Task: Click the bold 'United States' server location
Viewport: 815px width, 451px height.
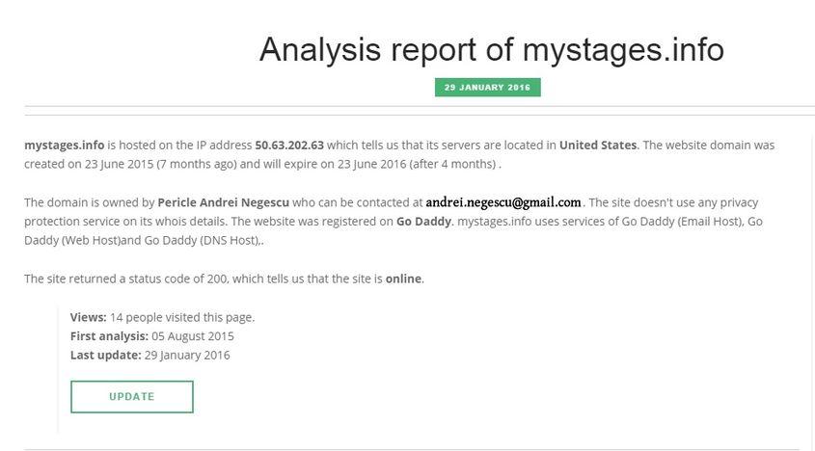Action: point(597,146)
